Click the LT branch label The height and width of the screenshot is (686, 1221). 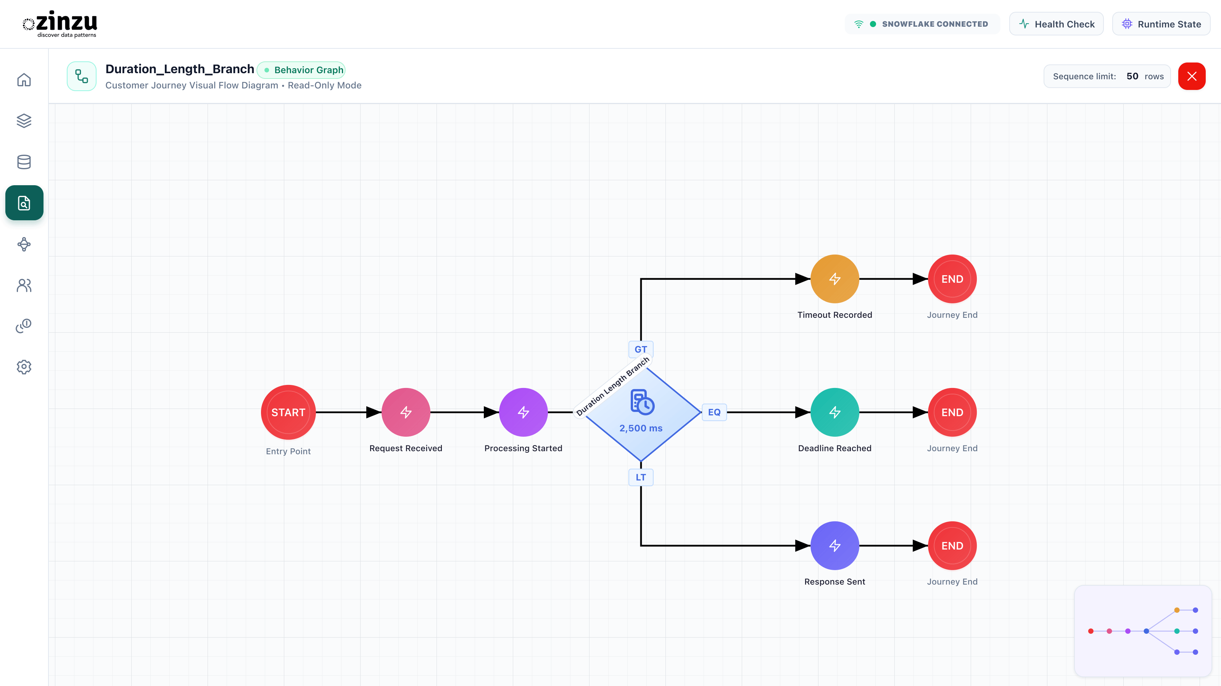click(641, 477)
